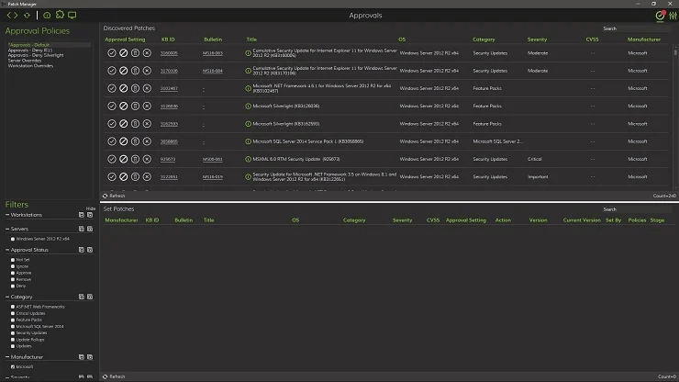The width and height of the screenshot is (679, 382).
Task: Open KB ID link for MSXML 6.0 RTM update
Action: point(168,159)
